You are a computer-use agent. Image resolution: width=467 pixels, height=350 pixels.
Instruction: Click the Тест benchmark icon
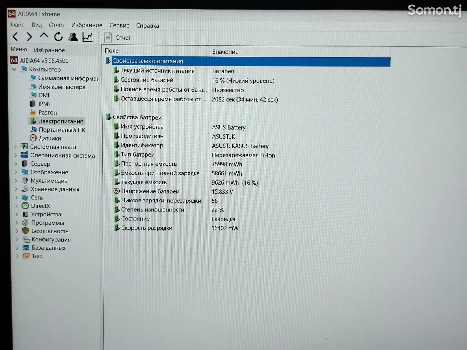(x=26, y=256)
